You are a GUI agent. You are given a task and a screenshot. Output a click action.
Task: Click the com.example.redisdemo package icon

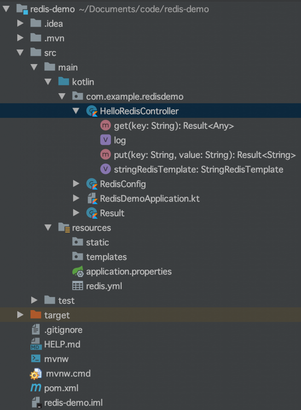(x=78, y=96)
